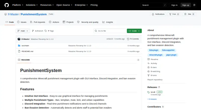Viewport: 201px width, 110px height.
Task: Focus the top Search field
Action: [x=154, y=5]
